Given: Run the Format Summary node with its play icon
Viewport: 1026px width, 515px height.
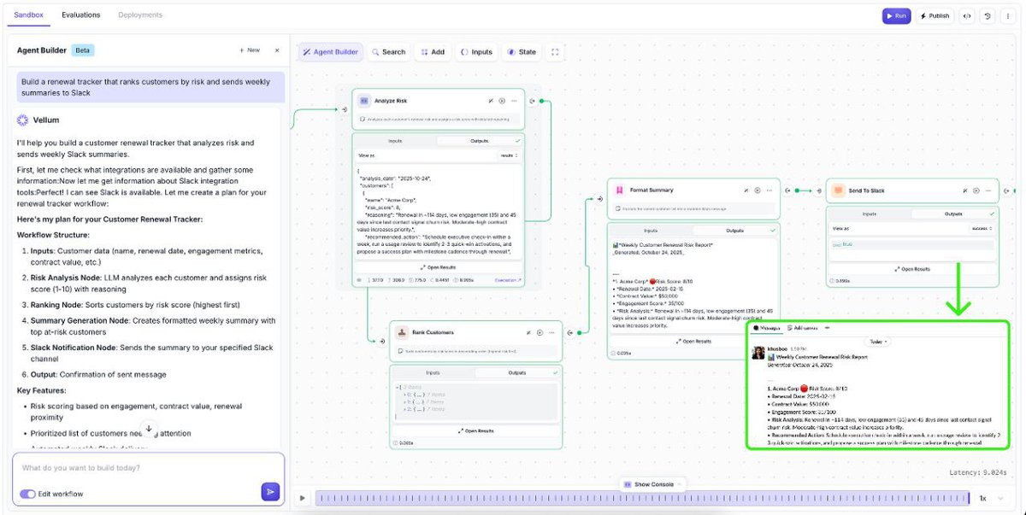Looking at the screenshot, I should point(758,190).
